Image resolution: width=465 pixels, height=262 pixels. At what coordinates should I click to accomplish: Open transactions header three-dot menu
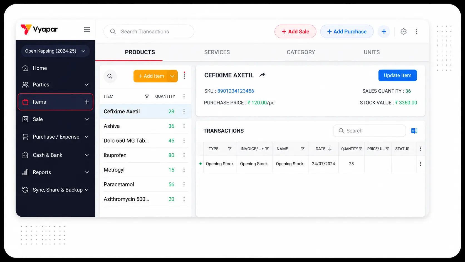[x=420, y=149]
